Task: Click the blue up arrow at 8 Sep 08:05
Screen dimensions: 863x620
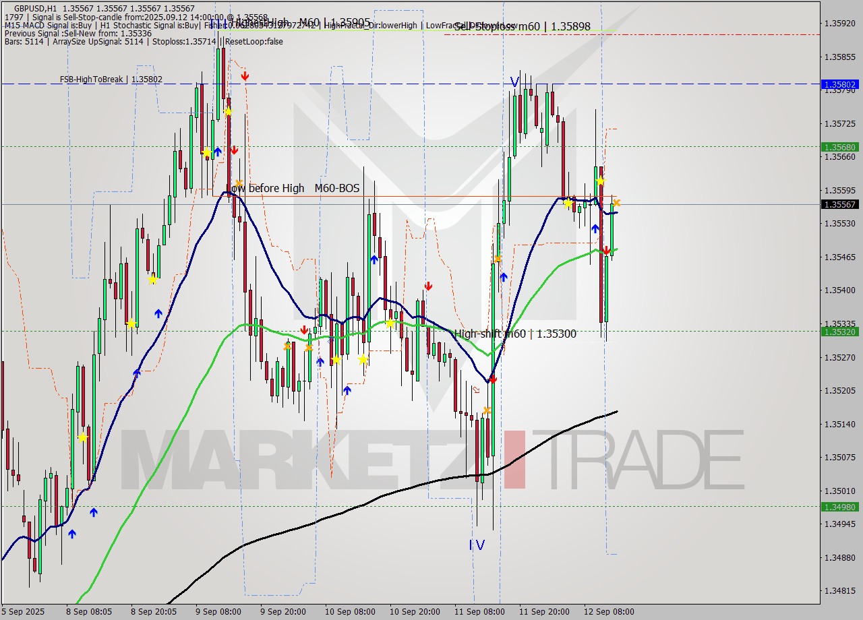Action: tap(93, 513)
